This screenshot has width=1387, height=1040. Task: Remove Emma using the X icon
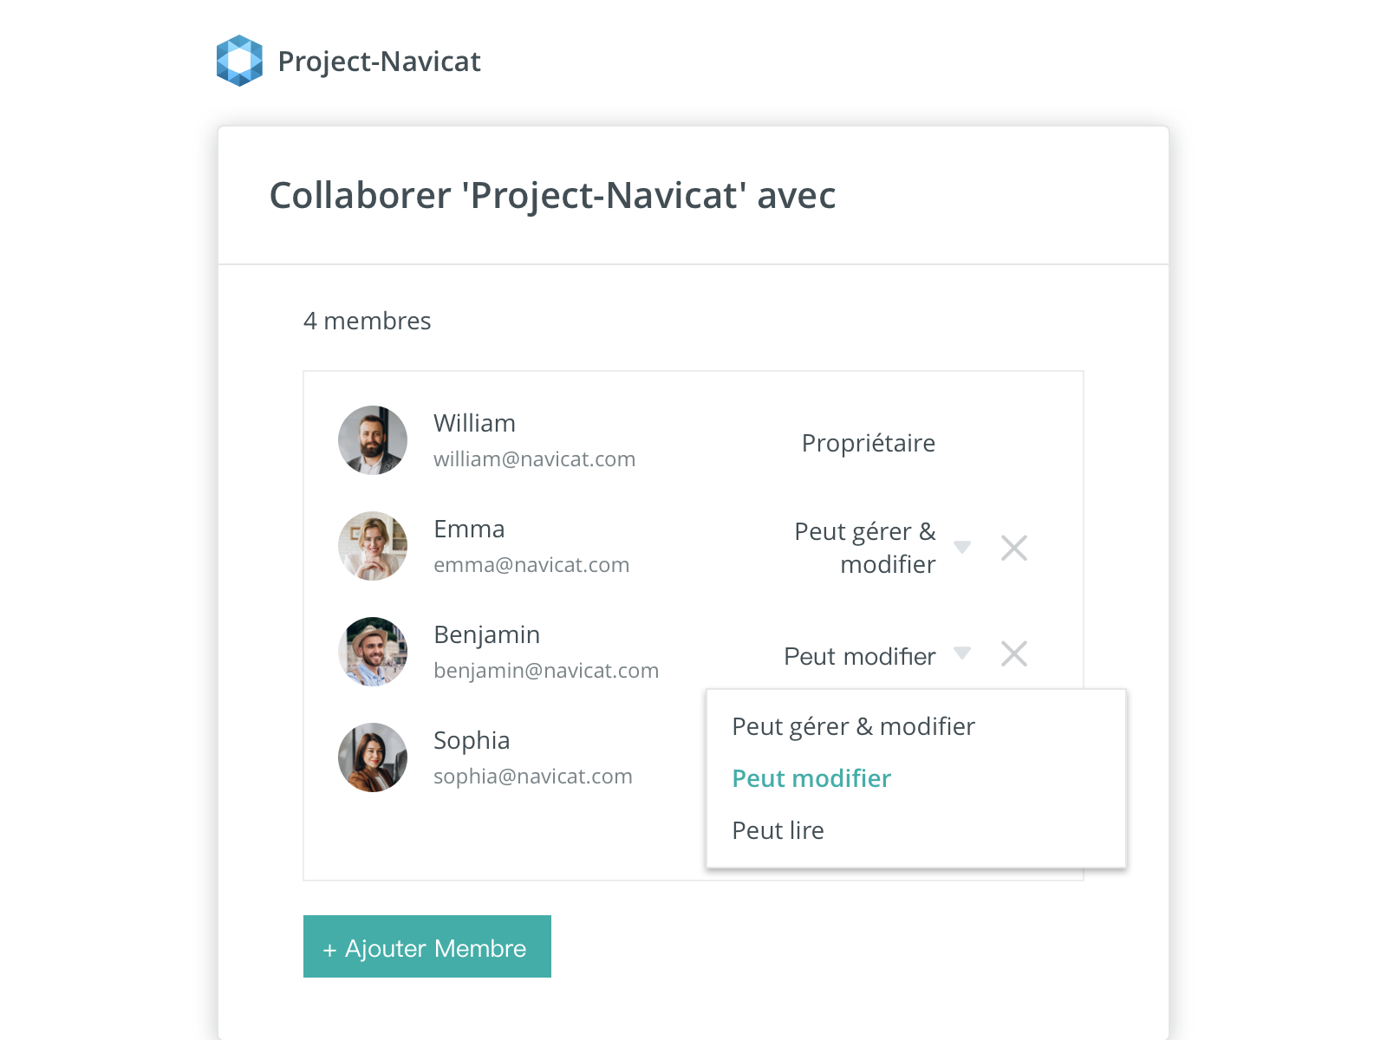point(1014,548)
